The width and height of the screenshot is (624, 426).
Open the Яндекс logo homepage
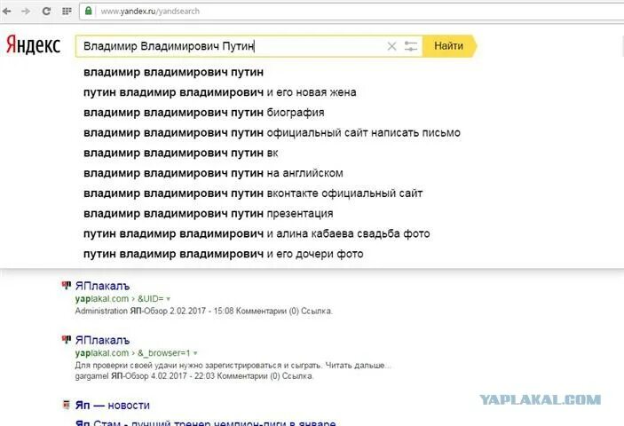[x=34, y=45]
